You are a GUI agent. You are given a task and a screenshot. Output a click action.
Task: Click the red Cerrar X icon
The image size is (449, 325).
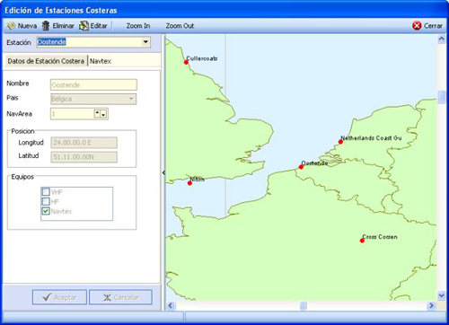[x=417, y=26]
